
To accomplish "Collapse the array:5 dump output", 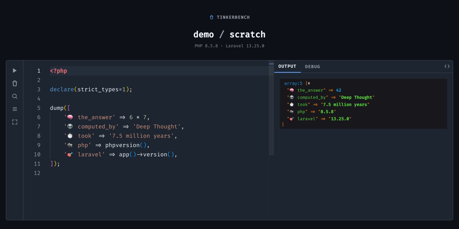I will [x=309, y=83].
